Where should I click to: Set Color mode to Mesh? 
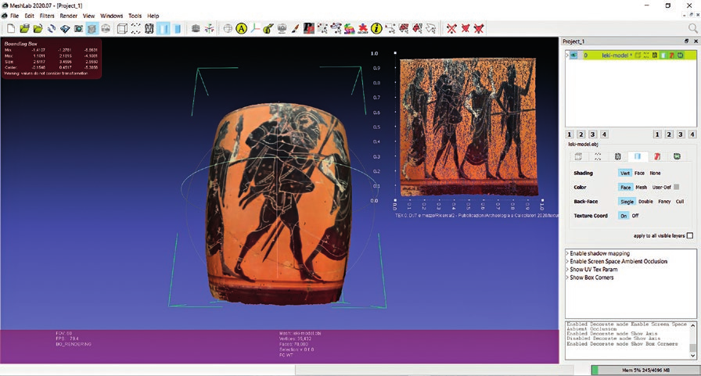click(x=641, y=187)
